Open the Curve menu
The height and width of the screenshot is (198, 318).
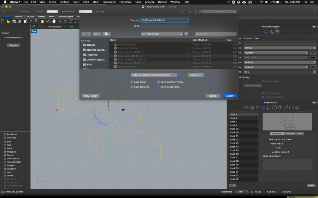point(52,2)
